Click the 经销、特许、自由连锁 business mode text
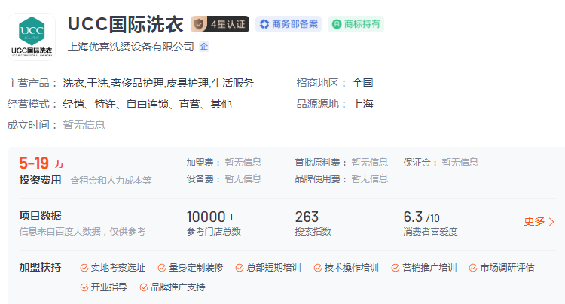This screenshot has width=565, height=304. click(147, 105)
